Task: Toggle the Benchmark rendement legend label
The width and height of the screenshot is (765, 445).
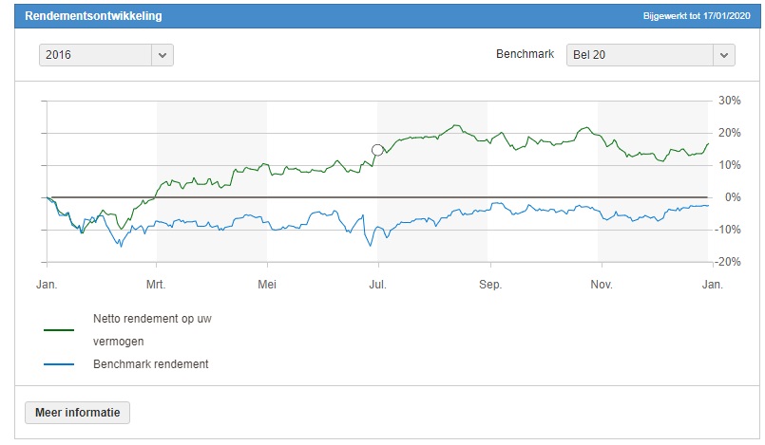Action: [x=150, y=364]
